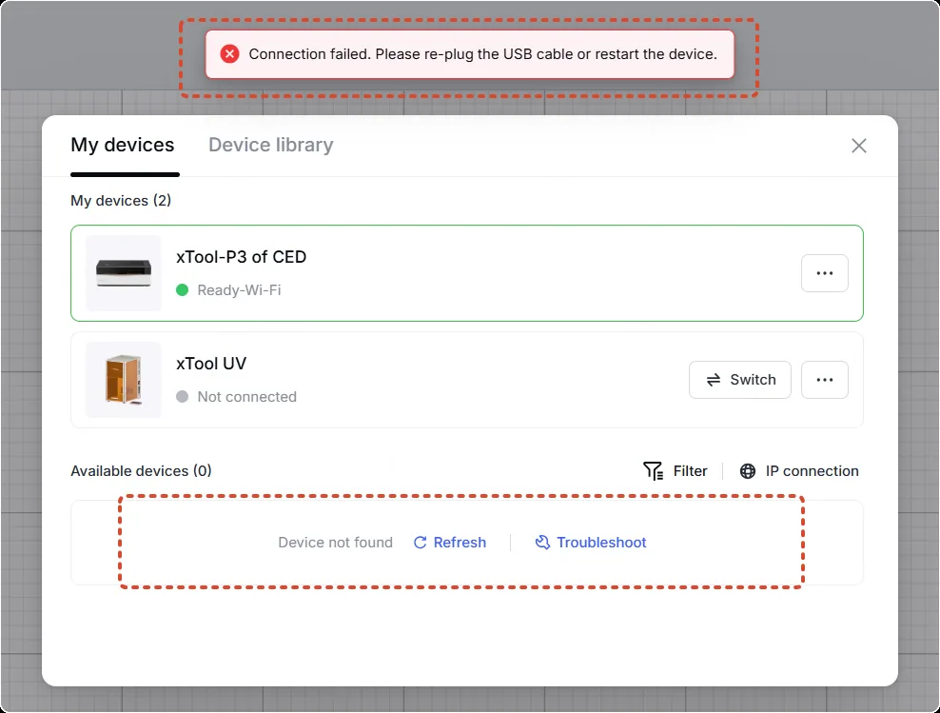
Task: Click the xTool-P3 of CED device name
Action: tap(241, 257)
